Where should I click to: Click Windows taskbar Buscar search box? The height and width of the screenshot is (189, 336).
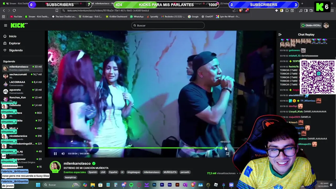(62, 185)
